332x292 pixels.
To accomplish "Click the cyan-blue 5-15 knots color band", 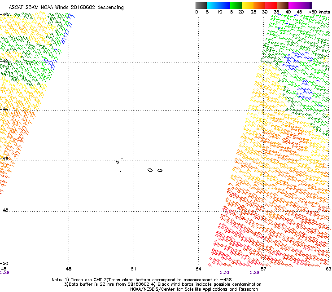I will tap(218, 5).
